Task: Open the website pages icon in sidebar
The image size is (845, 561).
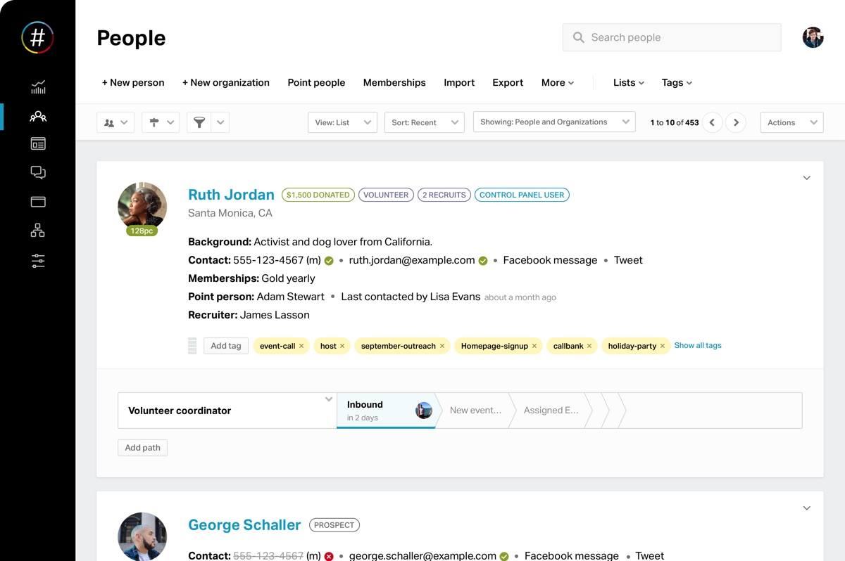Action: coord(37,145)
